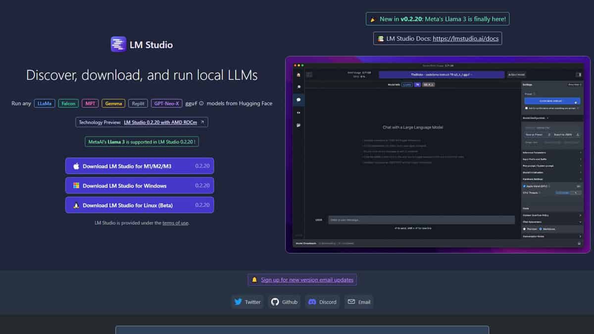
Task: Click the LLaMa model tag
Action: [x=45, y=103]
